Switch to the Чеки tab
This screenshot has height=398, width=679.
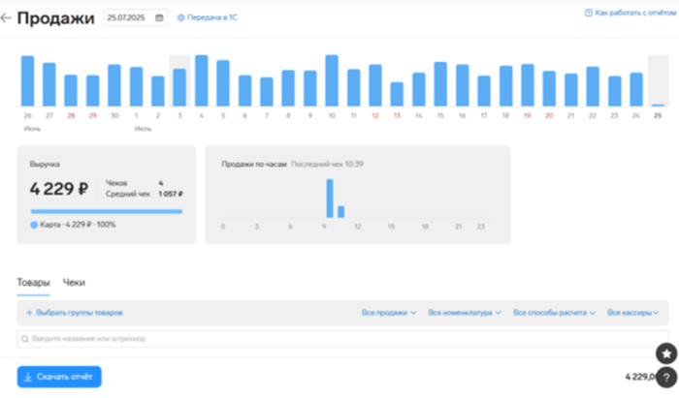click(x=74, y=283)
